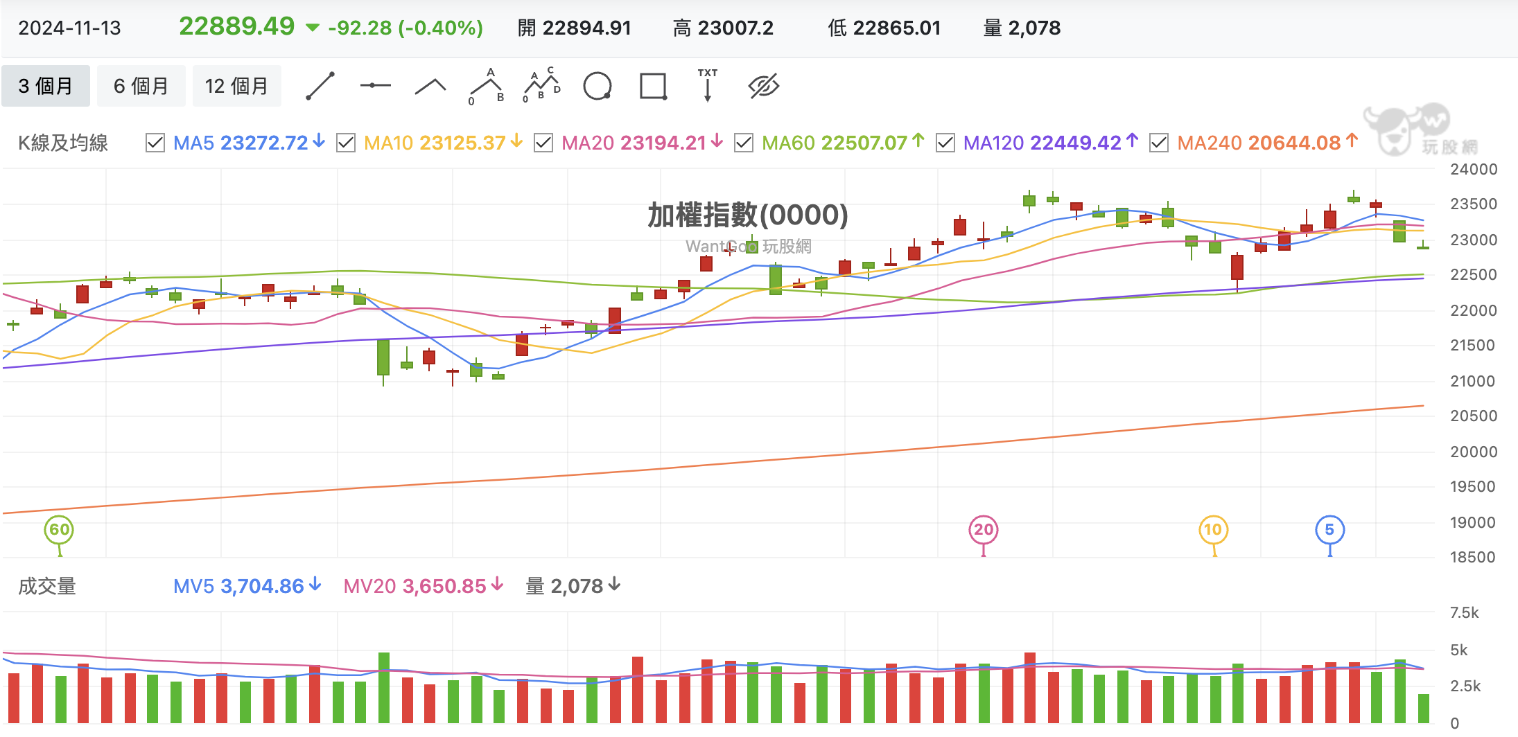This screenshot has width=1518, height=737.
Task: Select the 0-A-B-C-D wave pattern tool
Action: point(542,85)
